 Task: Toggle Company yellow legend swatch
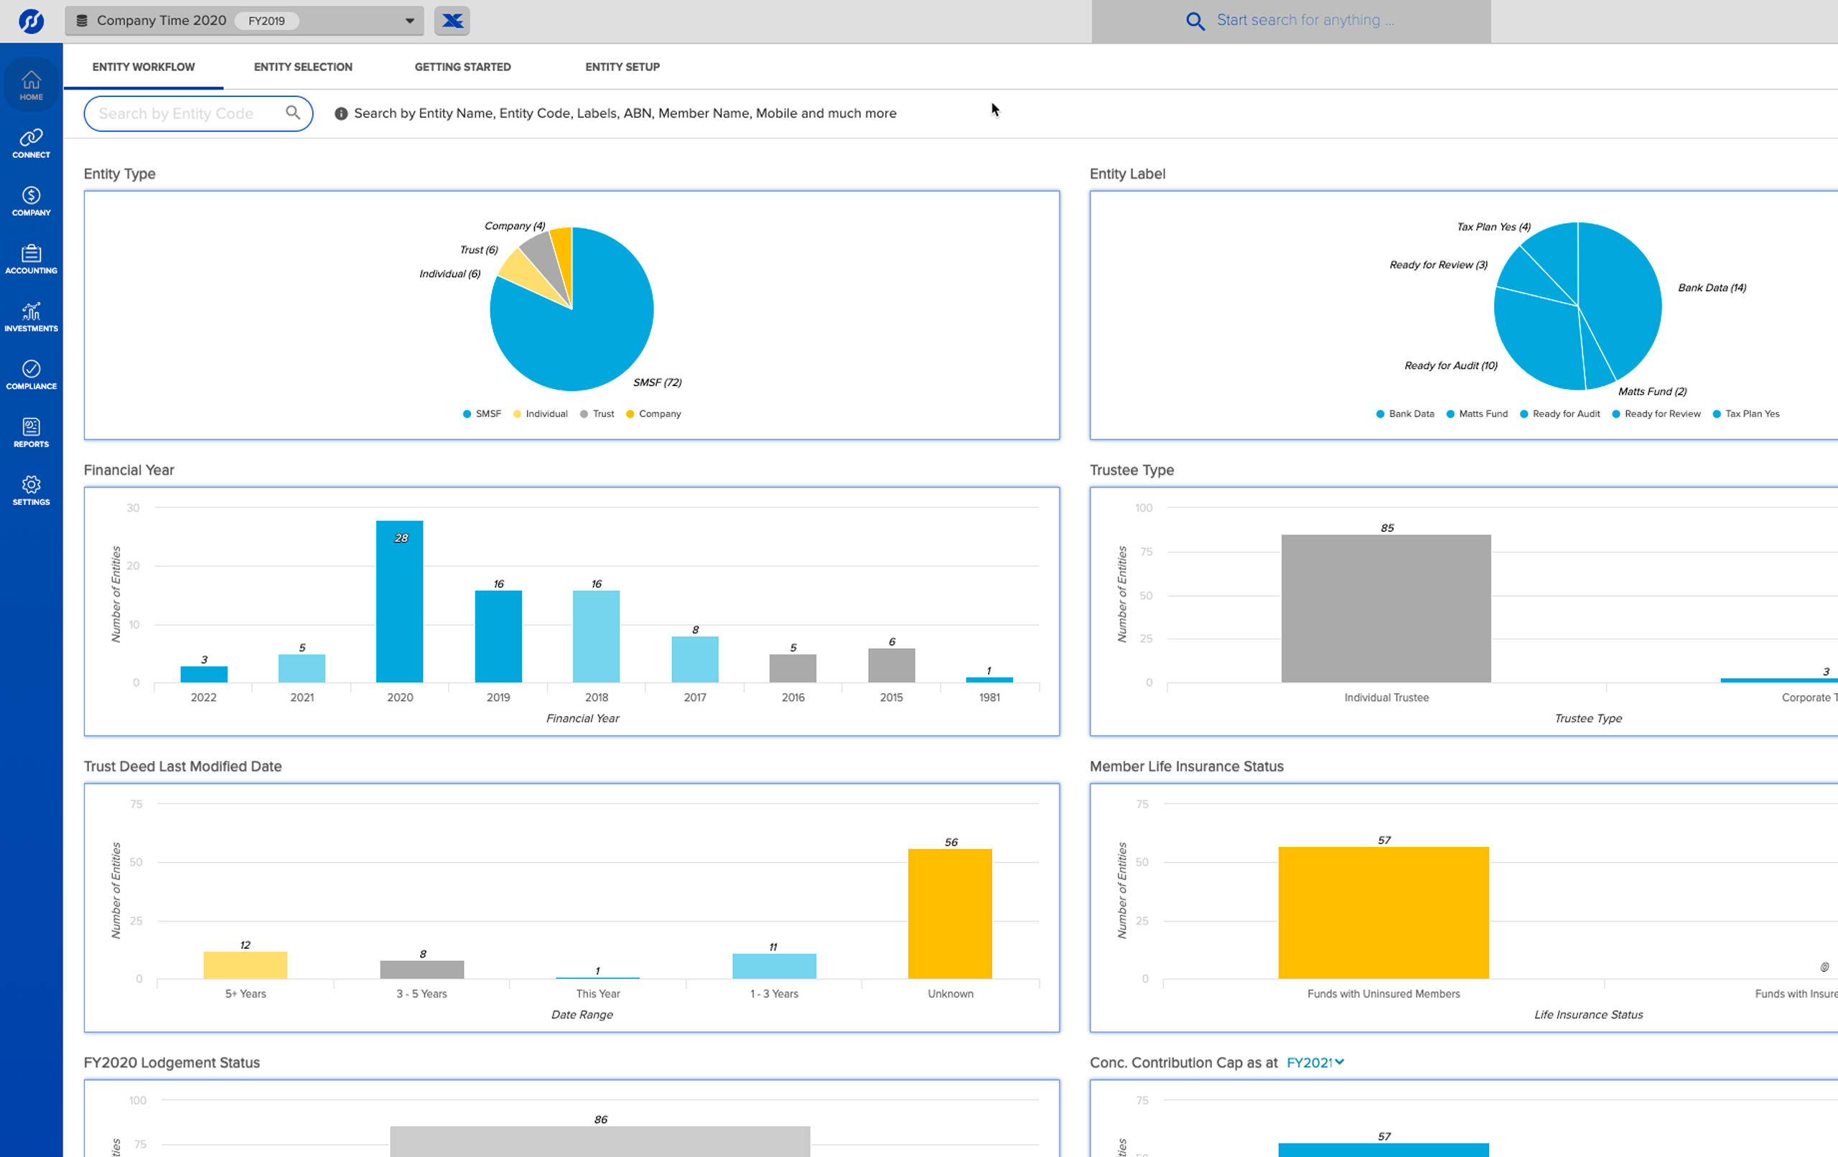[630, 413]
